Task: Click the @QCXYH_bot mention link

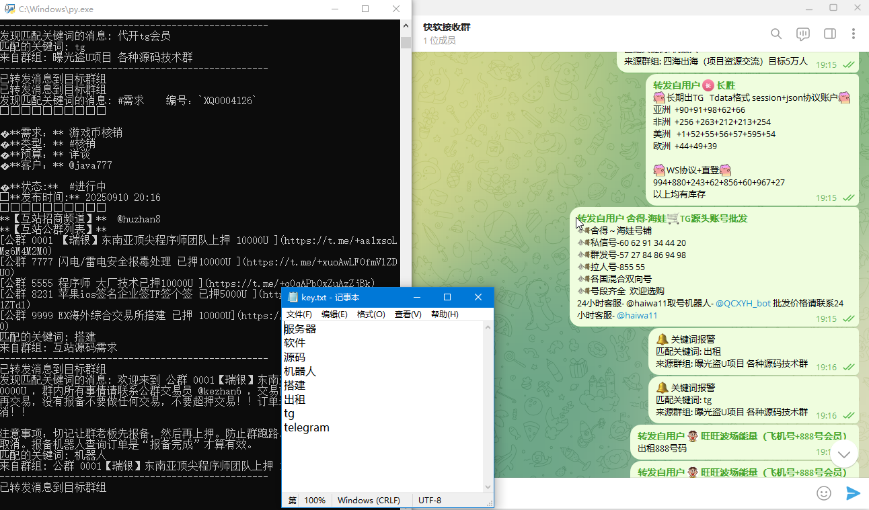Action: (x=743, y=303)
